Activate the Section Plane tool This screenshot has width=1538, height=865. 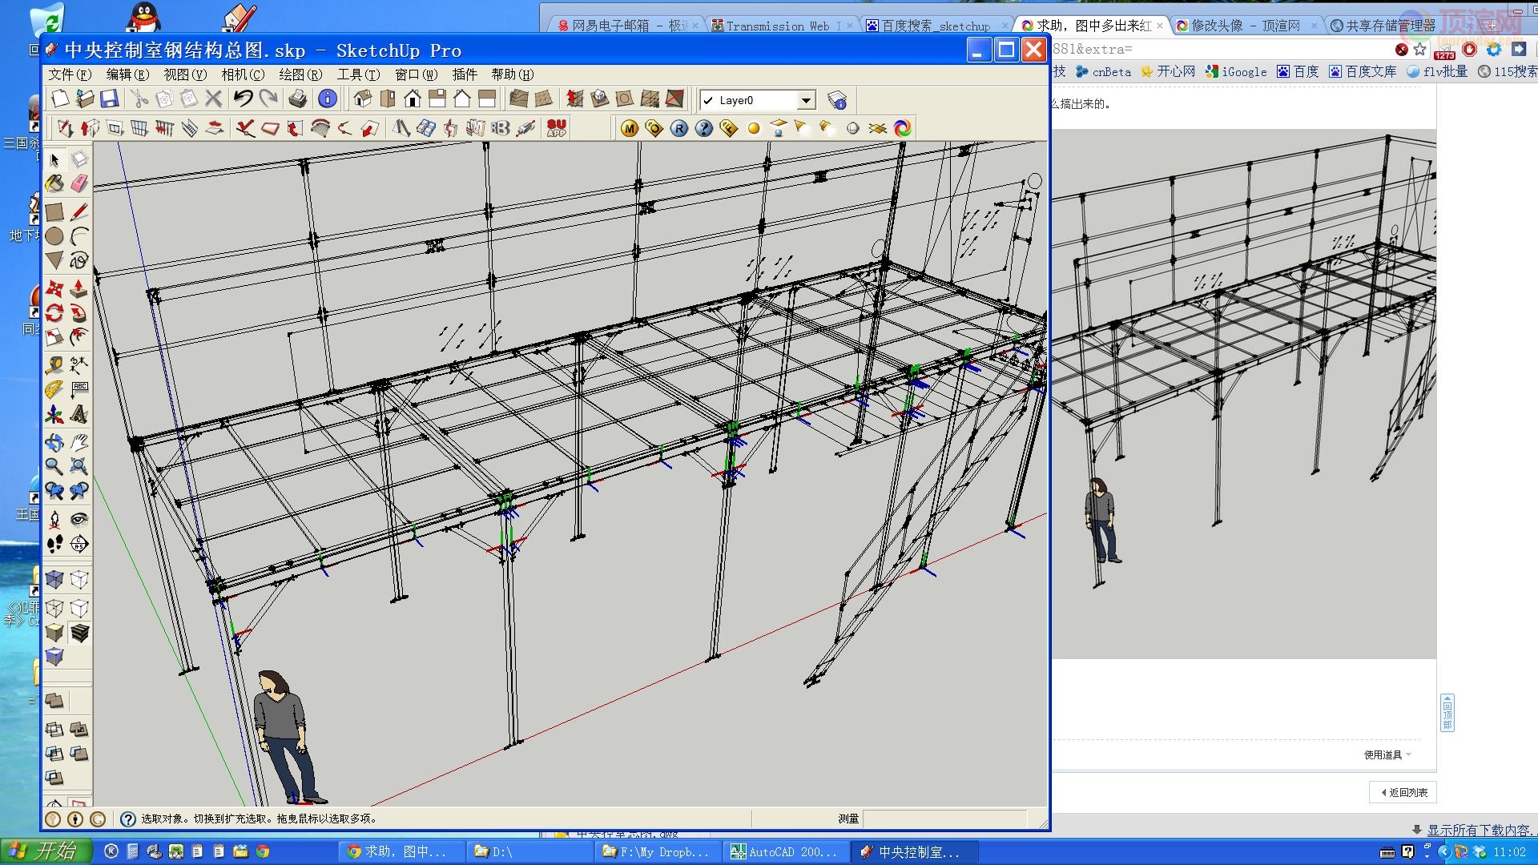coord(79,544)
